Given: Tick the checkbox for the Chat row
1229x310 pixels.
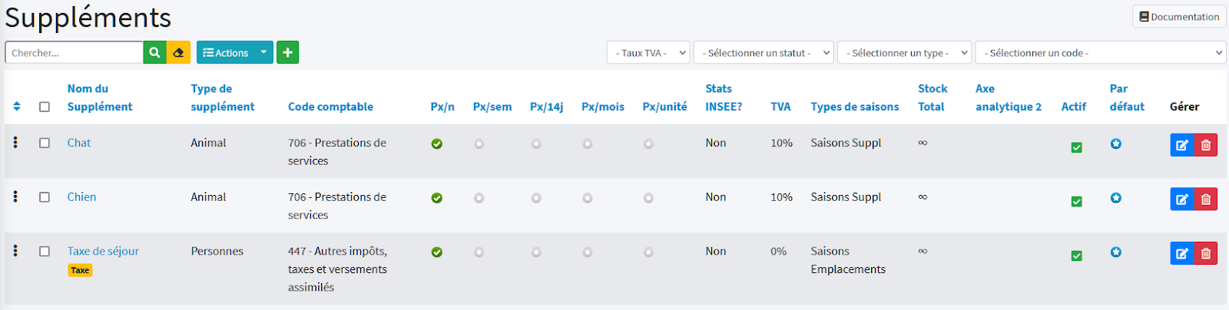Looking at the screenshot, I should click(x=45, y=143).
